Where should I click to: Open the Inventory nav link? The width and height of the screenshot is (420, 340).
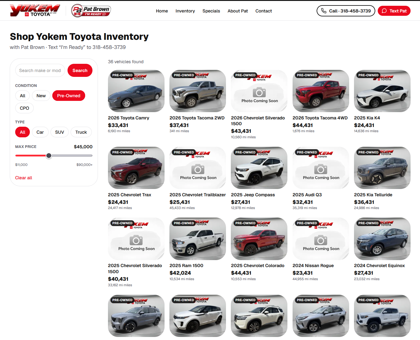click(x=185, y=11)
